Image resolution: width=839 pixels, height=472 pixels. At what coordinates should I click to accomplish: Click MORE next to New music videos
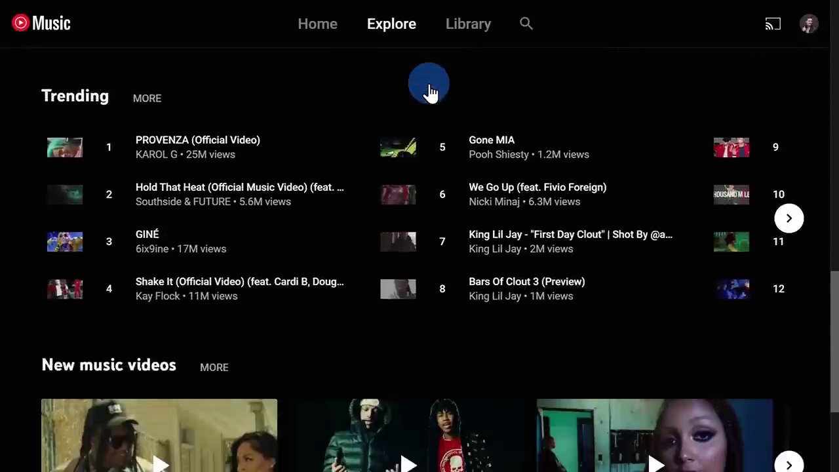point(214,367)
